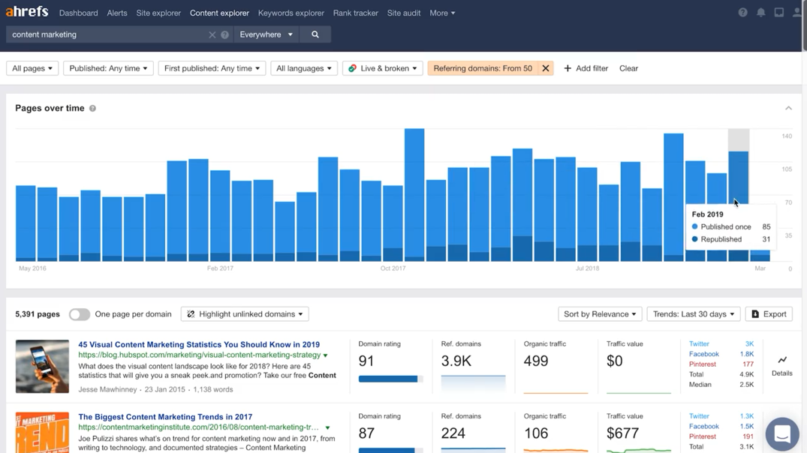Click the tallest chart bar near Oct 2017

click(x=414, y=195)
